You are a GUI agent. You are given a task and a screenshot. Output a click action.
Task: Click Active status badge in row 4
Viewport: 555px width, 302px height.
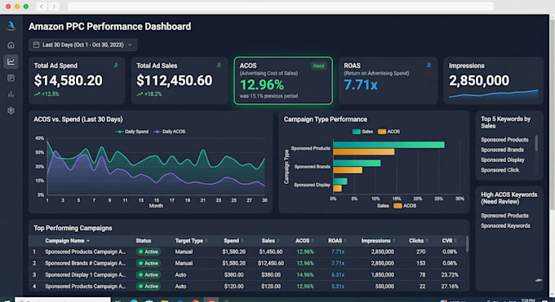click(x=149, y=286)
